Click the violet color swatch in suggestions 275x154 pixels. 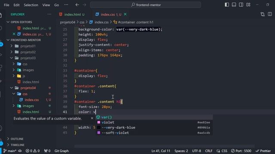[x=99, y=122]
